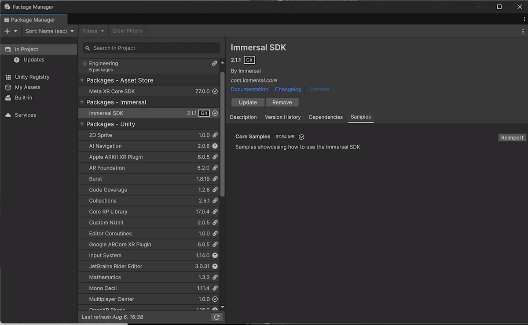The width and height of the screenshot is (528, 325).
Task: Click update arrow on JetBrains Rider Editor
Action: coord(215,267)
